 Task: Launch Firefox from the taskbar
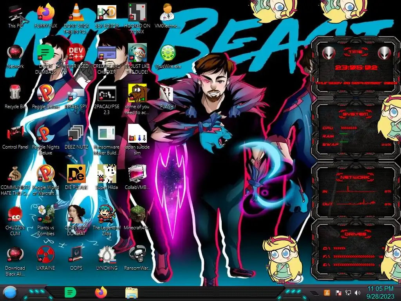(101, 292)
